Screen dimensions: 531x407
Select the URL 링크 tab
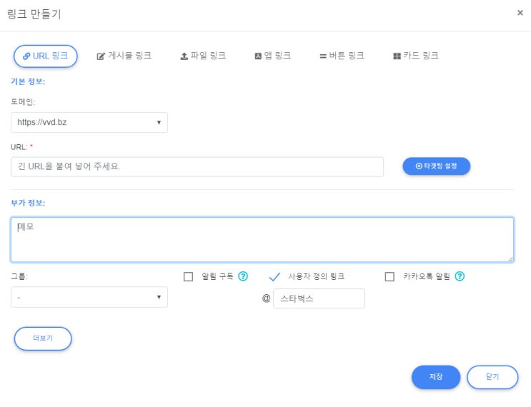[45, 56]
